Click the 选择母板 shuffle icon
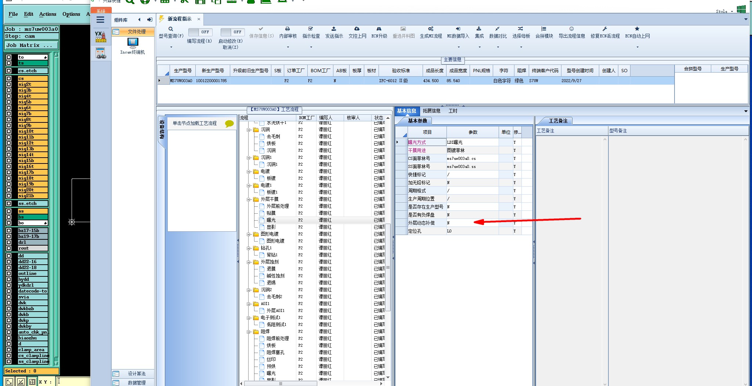752x386 pixels. 521,29
